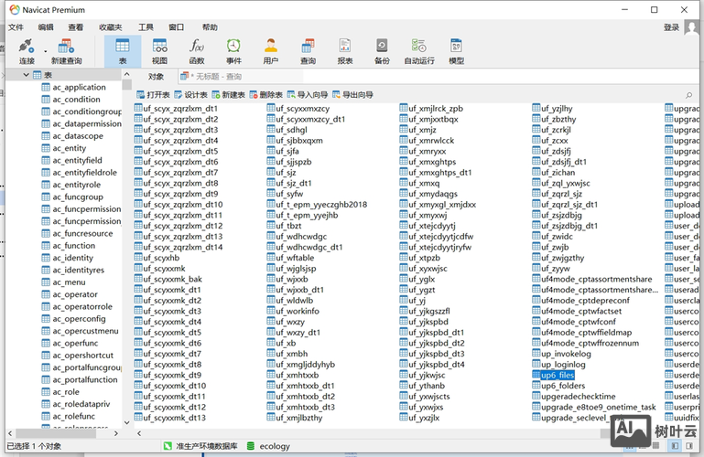Open the 工具 (Tools) menu
This screenshot has width=704, height=457.
coord(146,27)
